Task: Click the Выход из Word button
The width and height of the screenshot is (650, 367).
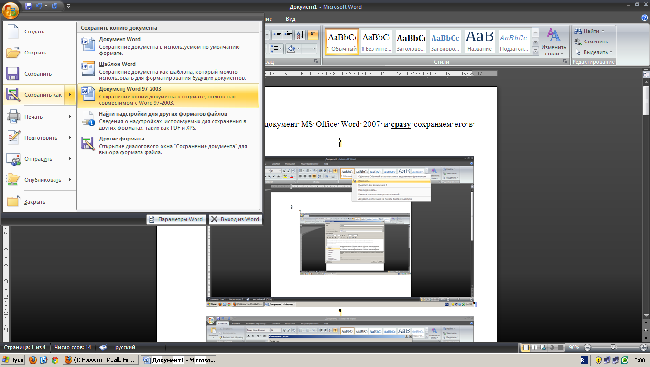Action: click(236, 219)
